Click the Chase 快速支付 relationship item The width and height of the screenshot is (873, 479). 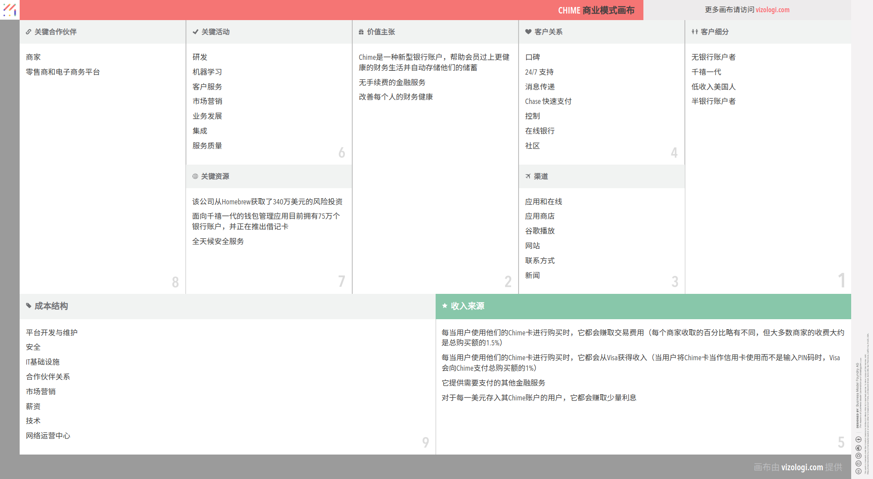pos(548,101)
